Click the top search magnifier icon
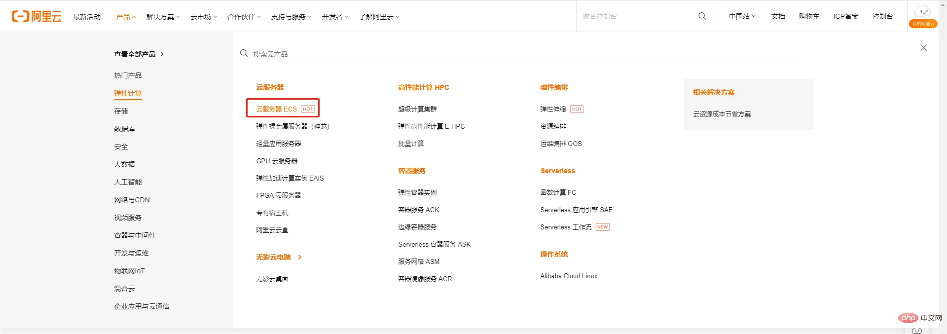Image resolution: width=947 pixels, height=334 pixels. click(702, 16)
